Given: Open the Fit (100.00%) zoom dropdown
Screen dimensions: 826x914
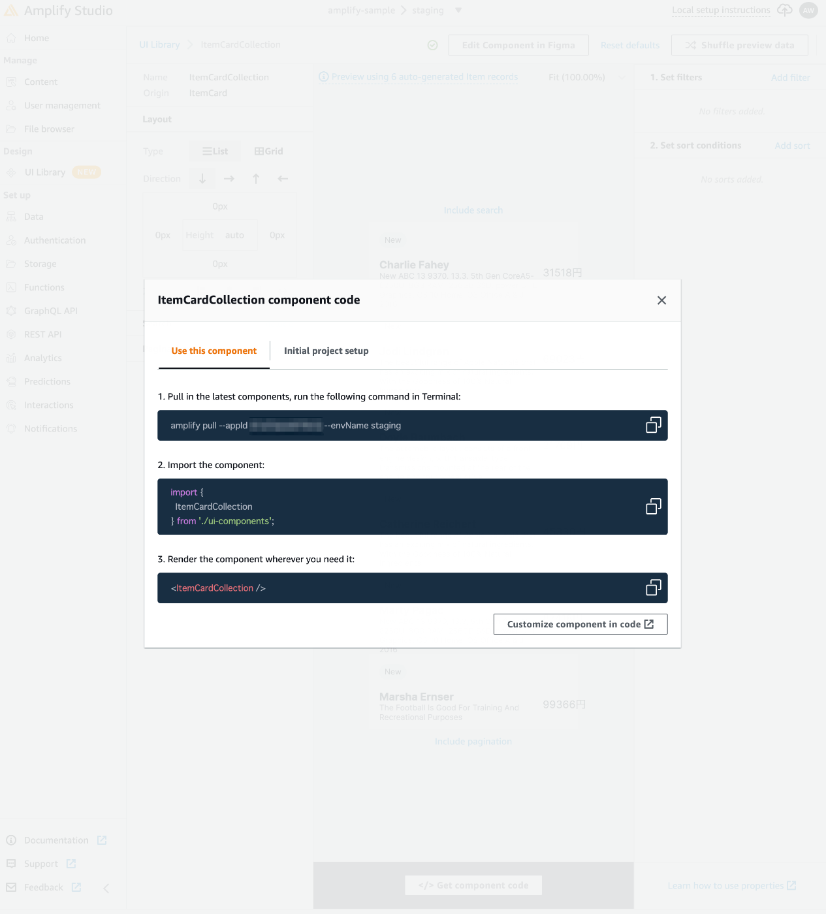Looking at the screenshot, I should (x=587, y=77).
